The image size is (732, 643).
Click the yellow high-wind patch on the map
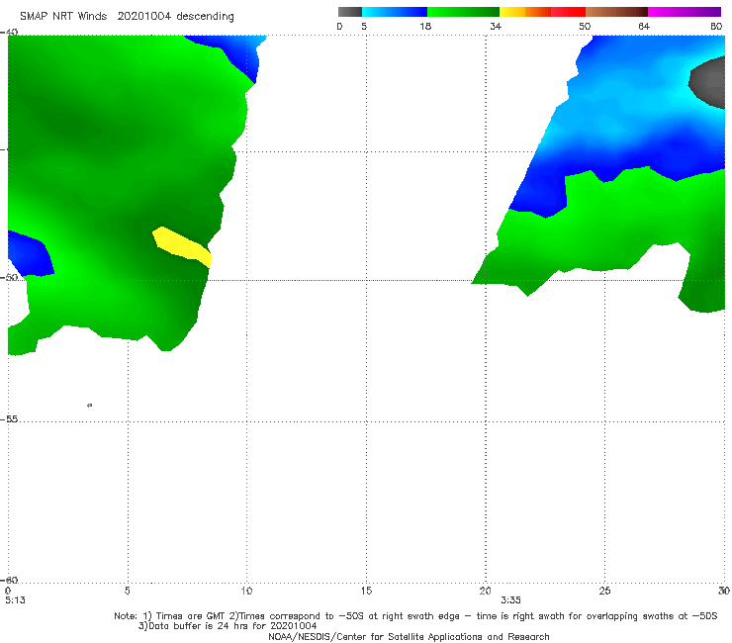[x=182, y=246]
